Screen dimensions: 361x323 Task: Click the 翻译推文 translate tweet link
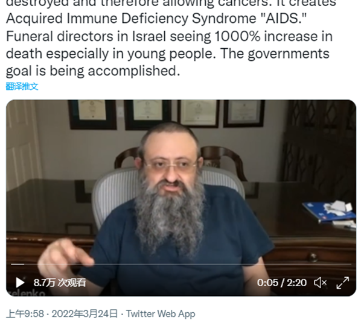(x=22, y=86)
